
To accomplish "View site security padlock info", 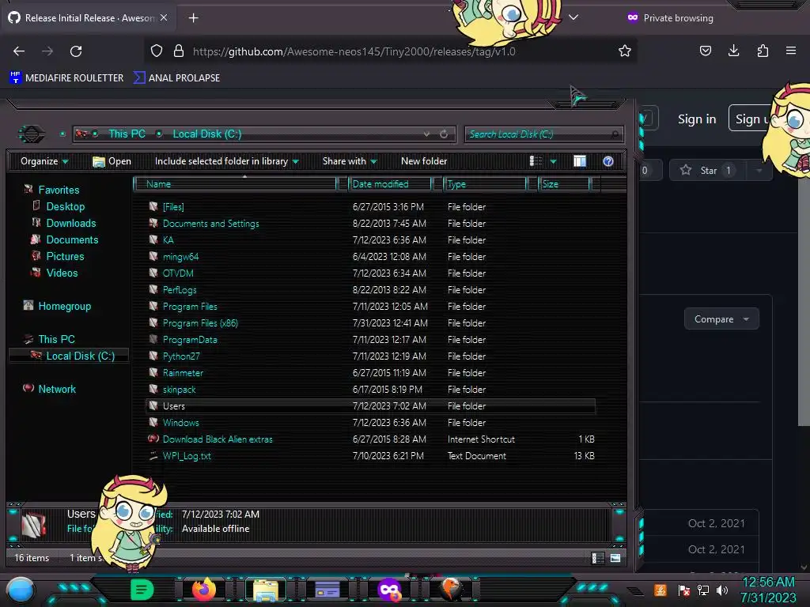I will click(179, 51).
